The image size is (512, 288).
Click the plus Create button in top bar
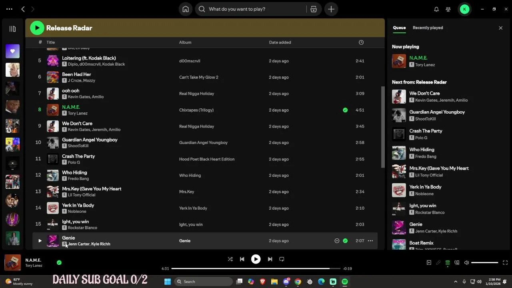(x=331, y=9)
